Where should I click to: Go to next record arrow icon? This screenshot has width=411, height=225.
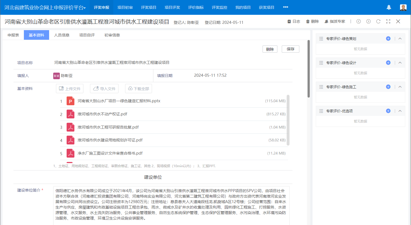tap(368, 21)
